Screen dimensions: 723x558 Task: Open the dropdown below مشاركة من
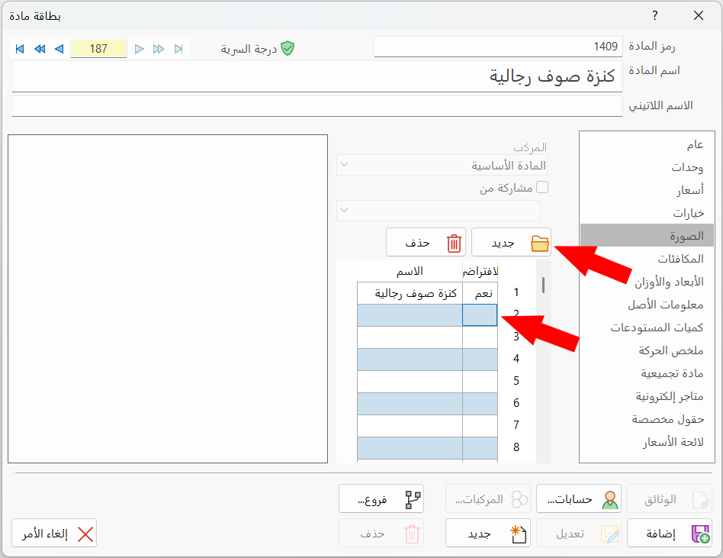439,211
